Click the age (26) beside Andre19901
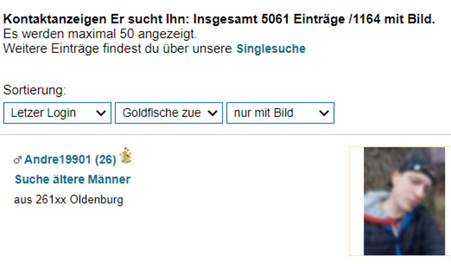The image size is (451, 264). coord(106,160)
